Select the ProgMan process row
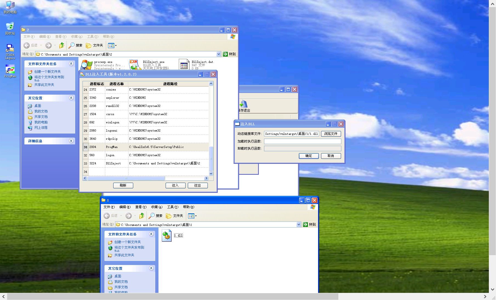The height and width of the screenshot is (300, 496). point(146,147)
